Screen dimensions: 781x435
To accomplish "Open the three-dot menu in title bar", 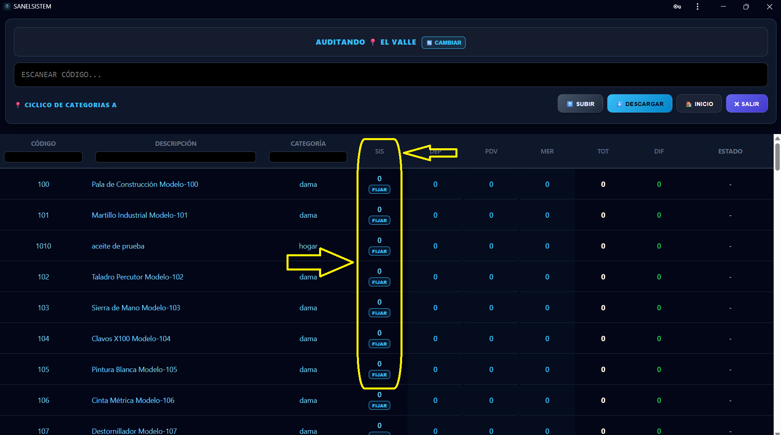I will click(698, 6).
